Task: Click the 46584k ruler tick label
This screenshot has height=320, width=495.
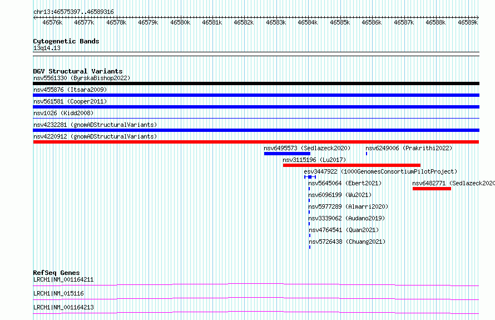Action: point(308,22)
